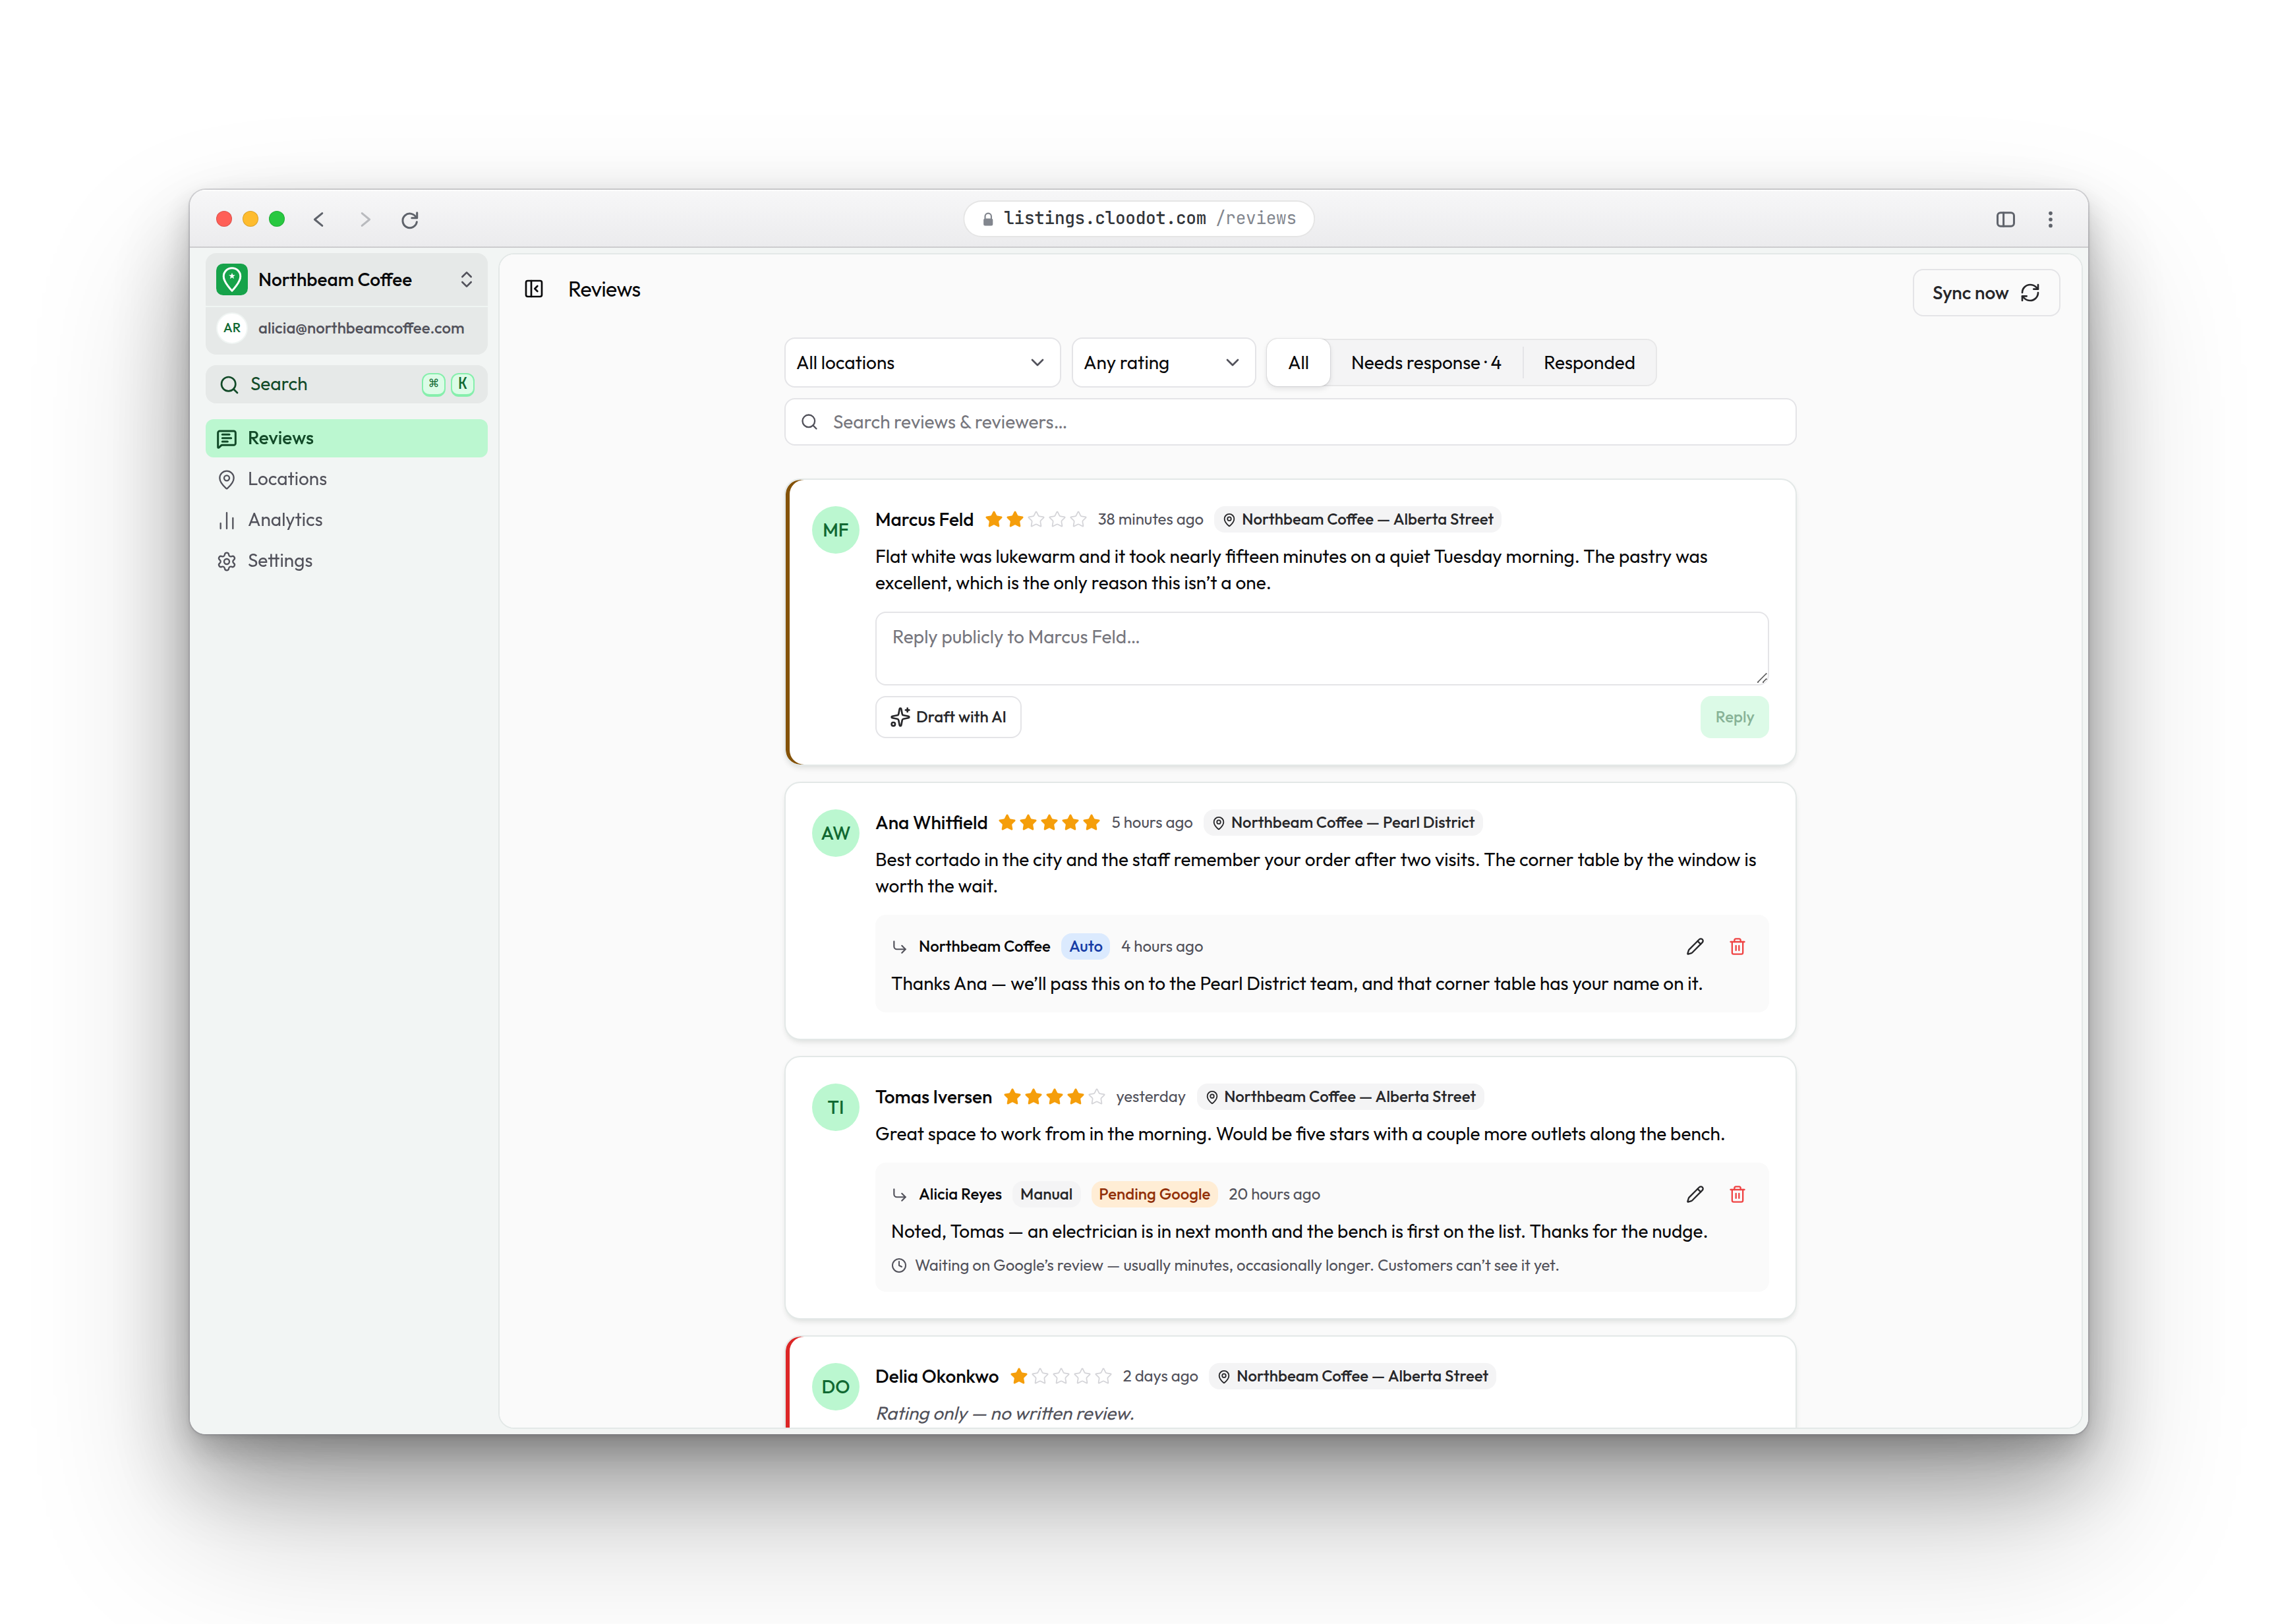Click reviewer name Delia Okonkwo
2278x1624 pixels.
(x=937, y=1376)
